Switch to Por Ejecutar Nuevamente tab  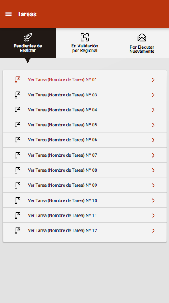click(x=141, y=43)
